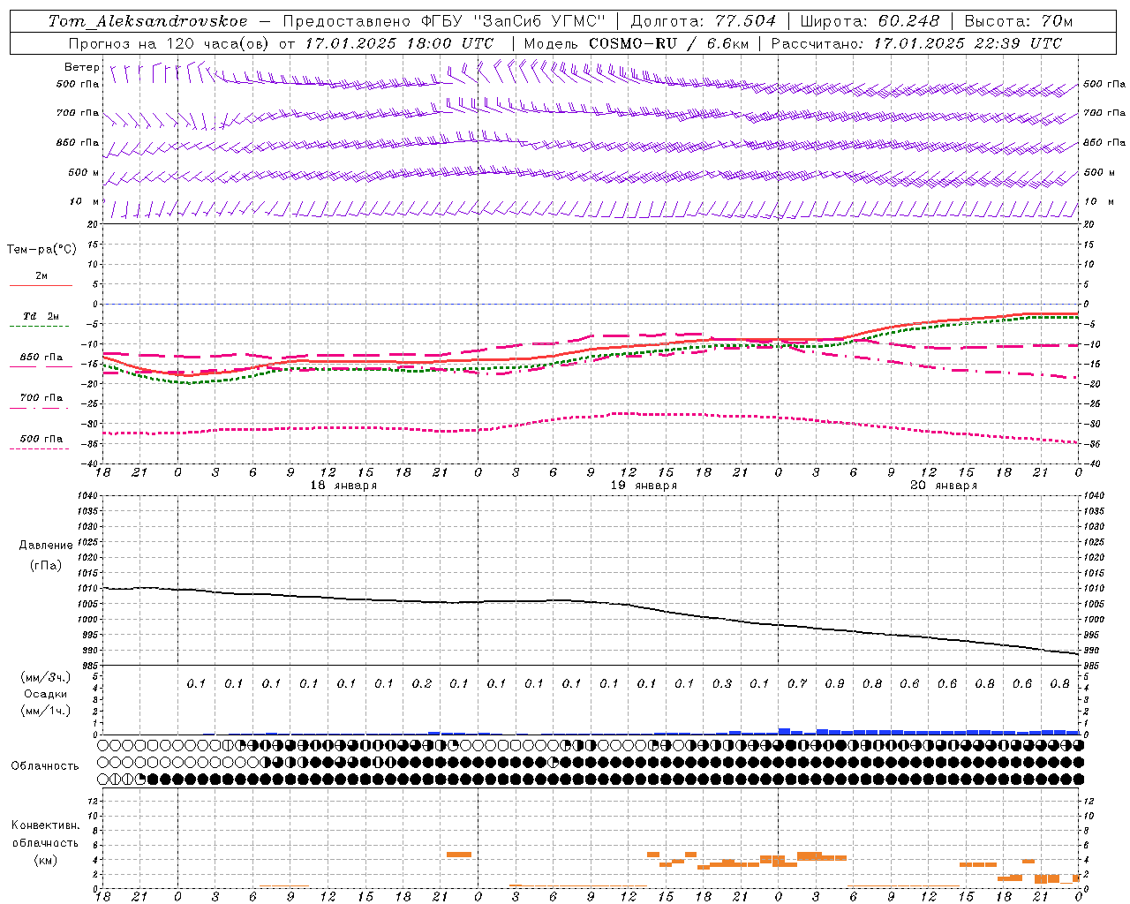Click the isolated orange convective bar on 18 января evening
The height and width of the screenshot is (904, 1130).
(459, 855)
